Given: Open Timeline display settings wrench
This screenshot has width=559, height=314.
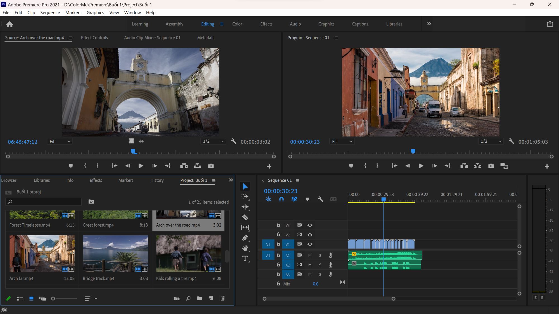Looking at the screenshot, I should click(320, 199).
